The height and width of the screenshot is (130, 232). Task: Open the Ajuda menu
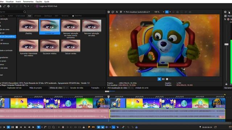pos(47,1)
